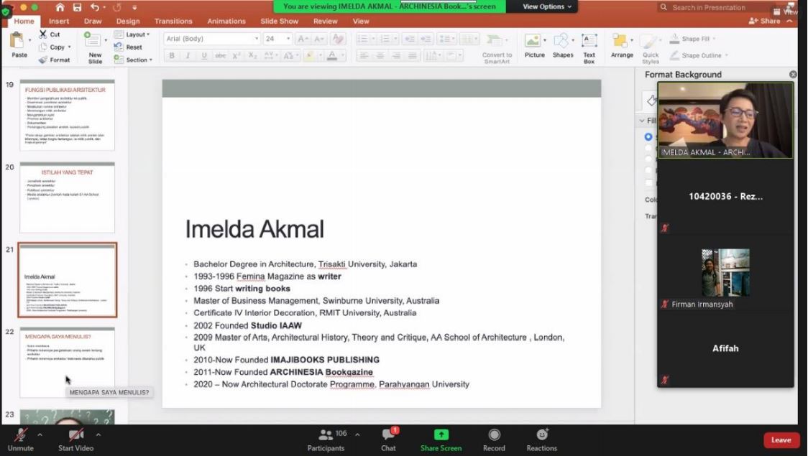Screen dimensions: 808x456
Task: Toggle underline formatting button
Action: tap(204, 56)
